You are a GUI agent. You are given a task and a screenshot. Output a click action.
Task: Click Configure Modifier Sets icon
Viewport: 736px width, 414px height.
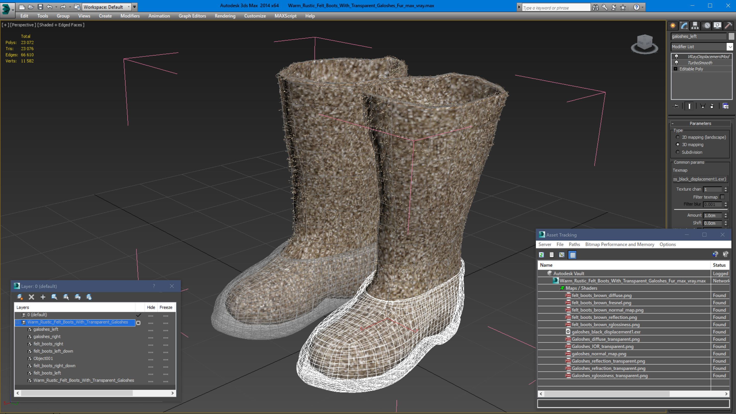[x=726, y=106]
